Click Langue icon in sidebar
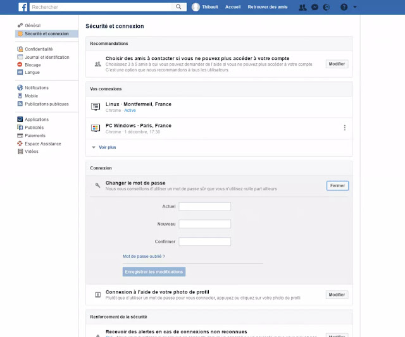This screenshot has height=337, width=405. tap(20, 72)
